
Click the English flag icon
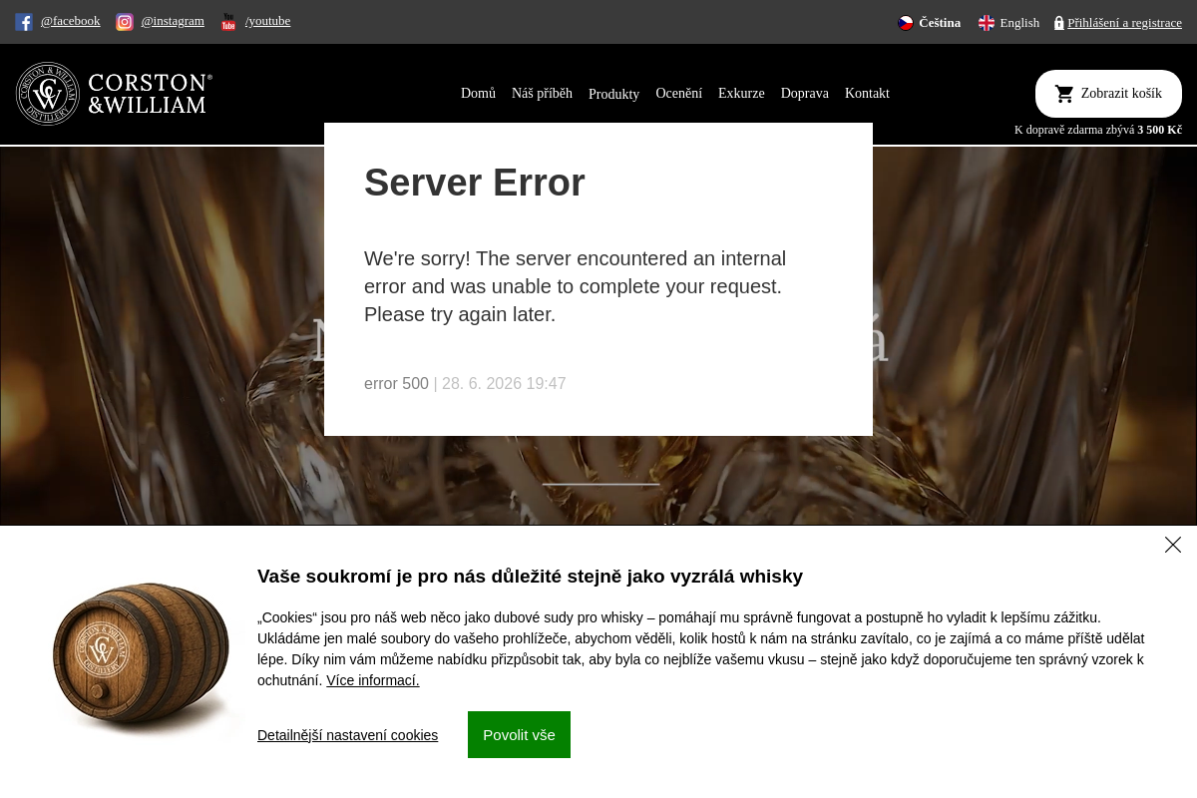click(x=987, y=23)
